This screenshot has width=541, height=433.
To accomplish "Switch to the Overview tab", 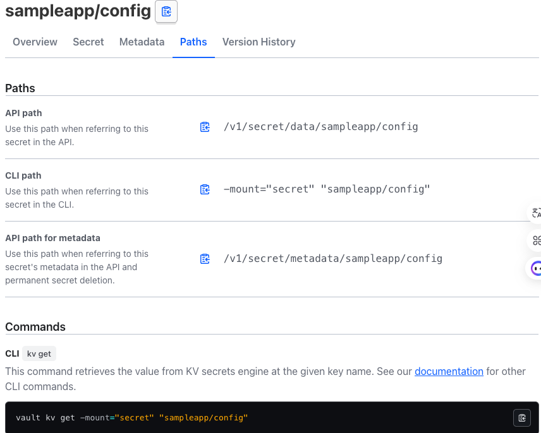I will 35,42.
